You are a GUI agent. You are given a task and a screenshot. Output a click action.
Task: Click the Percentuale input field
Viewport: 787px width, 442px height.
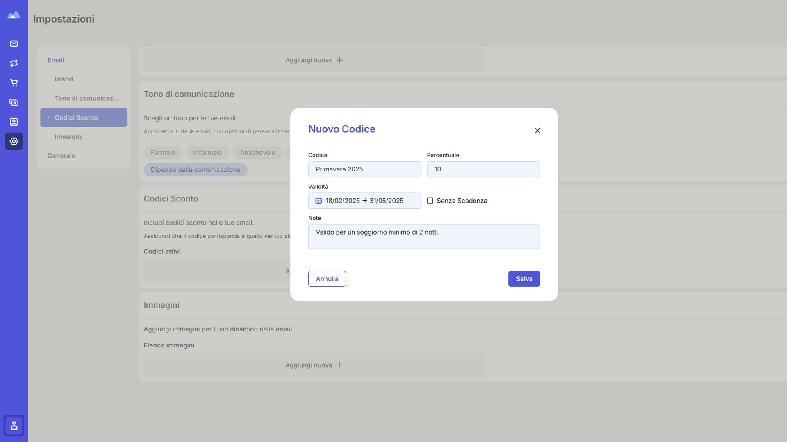tap(483, 169)
